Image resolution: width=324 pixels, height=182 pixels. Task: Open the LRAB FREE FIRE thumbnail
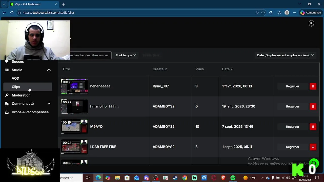(74, 147)
